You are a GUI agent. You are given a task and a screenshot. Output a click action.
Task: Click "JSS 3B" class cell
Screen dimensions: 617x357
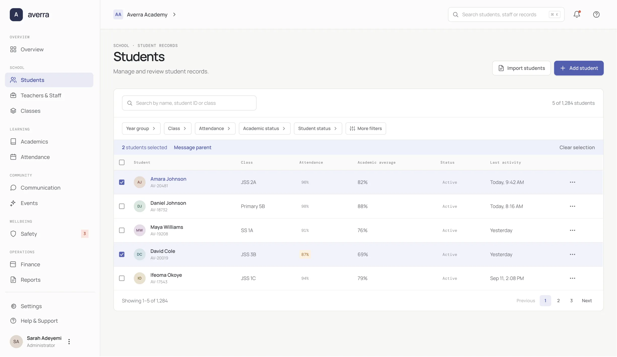tap(248, 254)
